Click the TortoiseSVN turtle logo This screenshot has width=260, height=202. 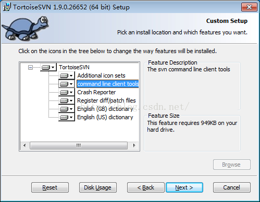pos(26,29)
